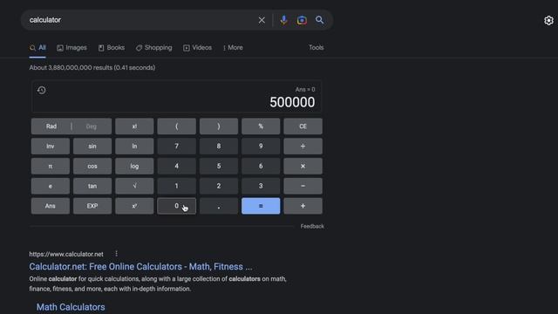Open quick settings gear icon
Screen dimensions: 558x314
[548, 20]
